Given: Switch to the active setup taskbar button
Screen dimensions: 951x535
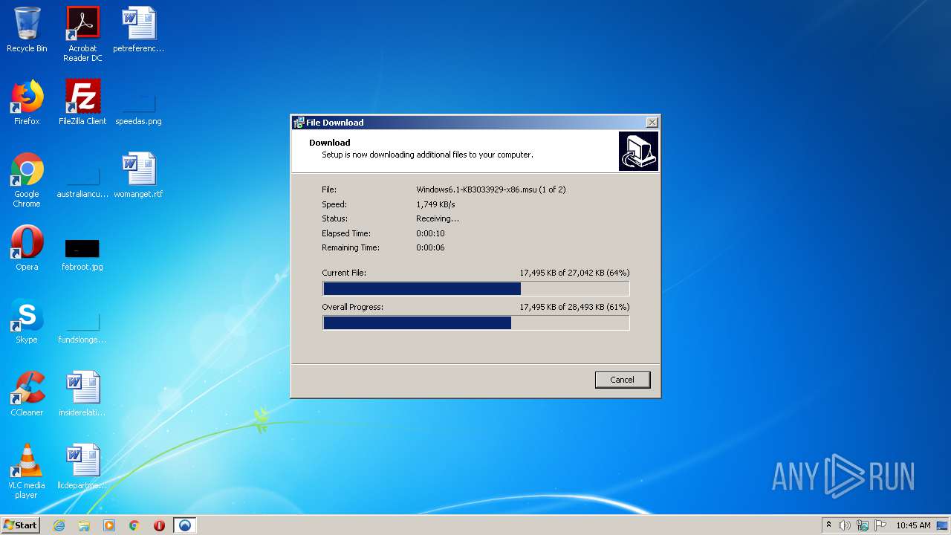Looking at the screenshot, I should [x=185, y=525].
